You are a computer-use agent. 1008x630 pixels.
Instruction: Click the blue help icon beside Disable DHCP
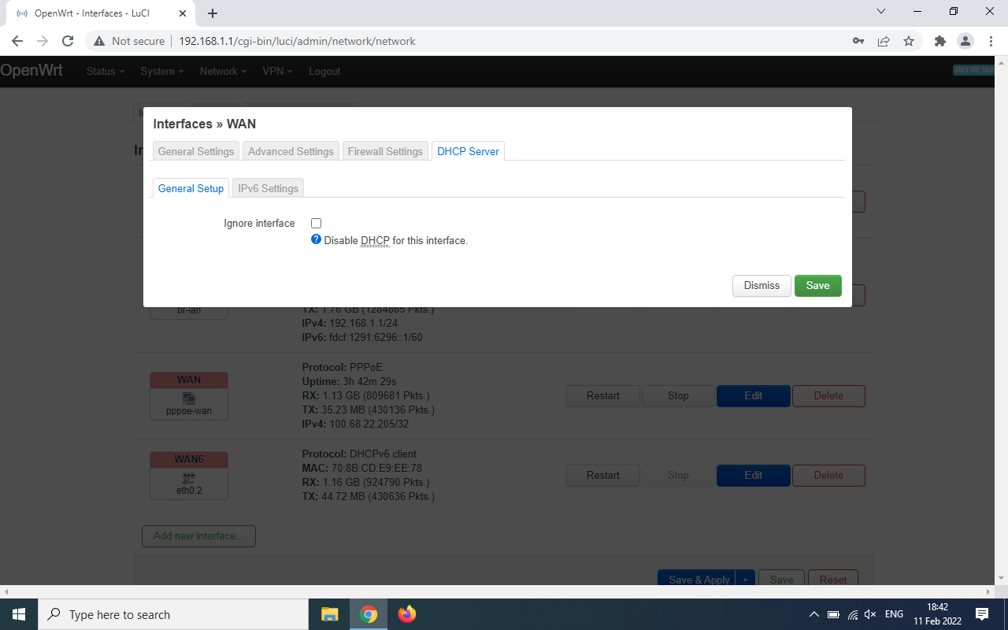click(x=316, y=239)
